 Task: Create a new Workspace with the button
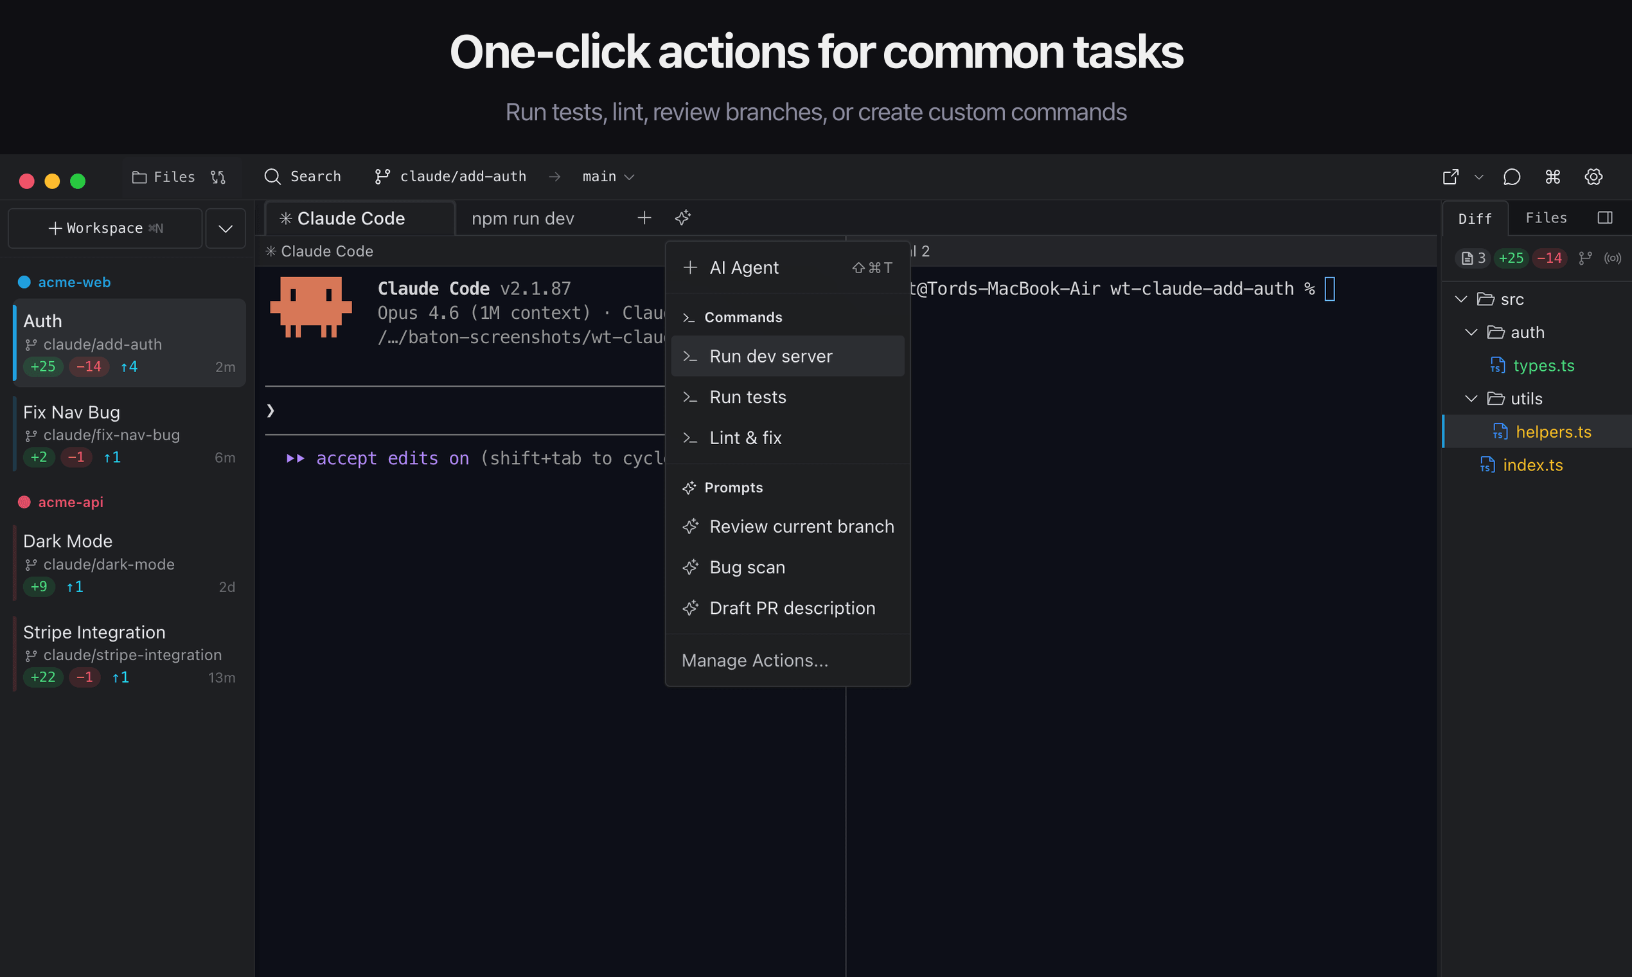pyautogui.click(x=105, y=228)
